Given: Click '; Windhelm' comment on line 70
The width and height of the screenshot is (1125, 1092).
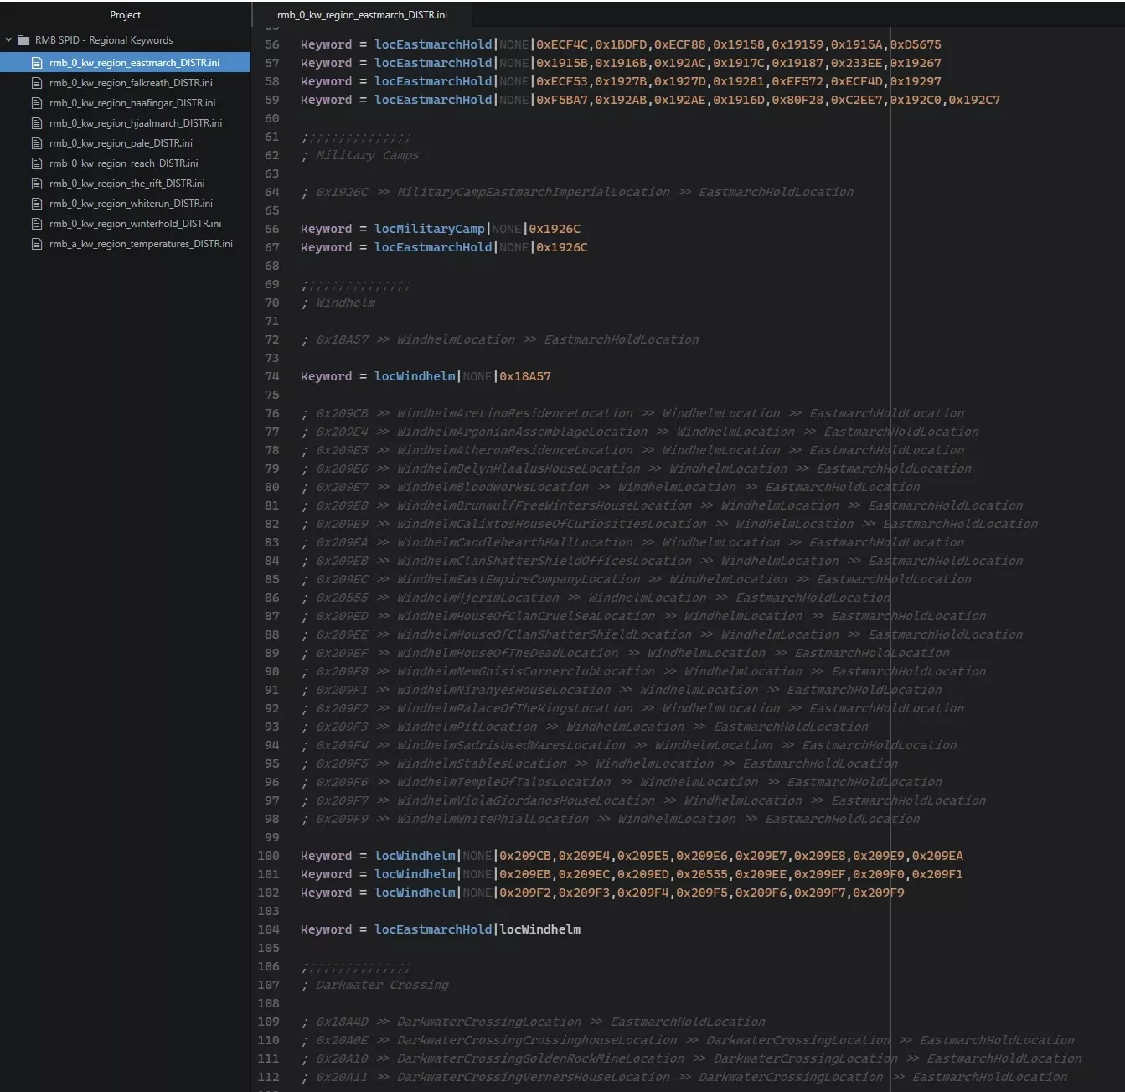Looking at the screenshot, I should coord(338,303).
